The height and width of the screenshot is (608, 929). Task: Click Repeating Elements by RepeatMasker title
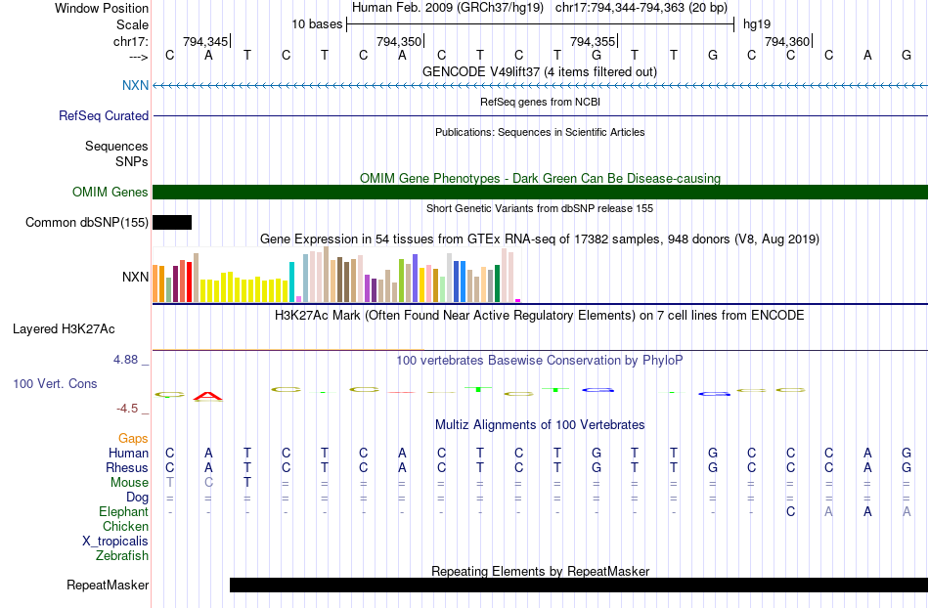coord(540,571)
